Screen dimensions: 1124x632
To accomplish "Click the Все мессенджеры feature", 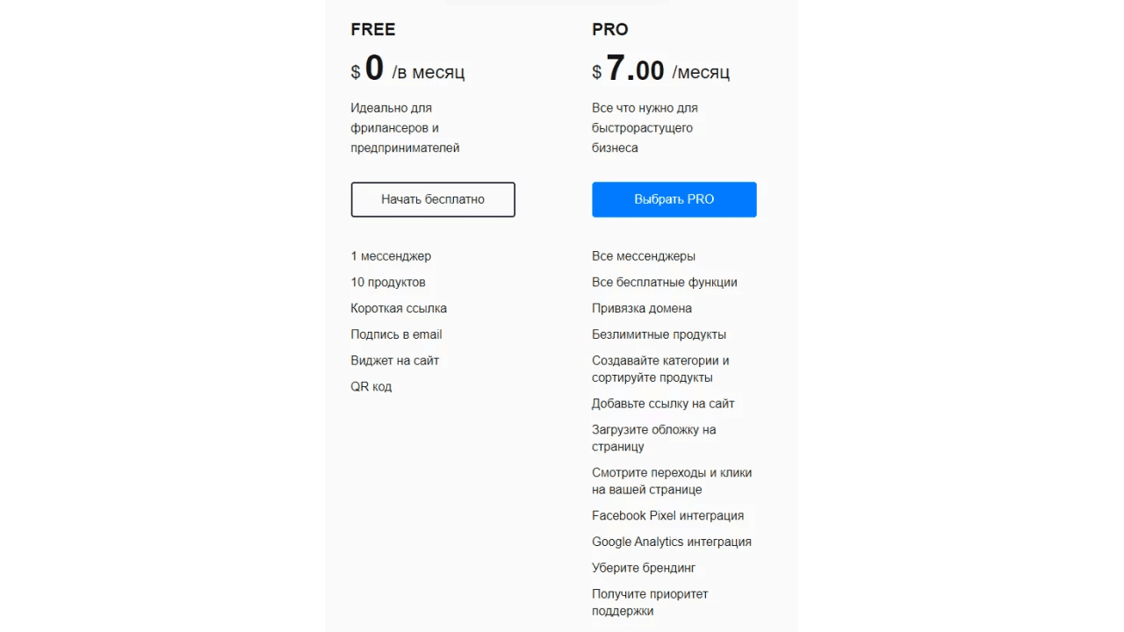I will [x=644, y=256].
